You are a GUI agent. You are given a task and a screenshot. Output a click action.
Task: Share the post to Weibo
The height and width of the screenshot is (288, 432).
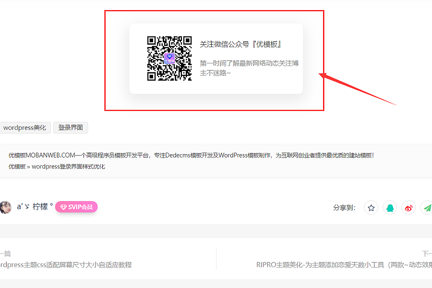tap(408, 208)
